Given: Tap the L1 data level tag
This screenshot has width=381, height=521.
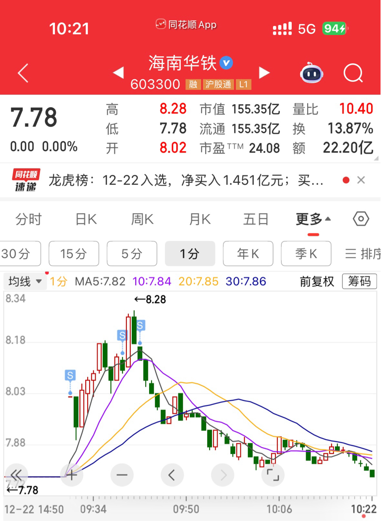Looking at the screenshot, I should click(x=243, y=84).
